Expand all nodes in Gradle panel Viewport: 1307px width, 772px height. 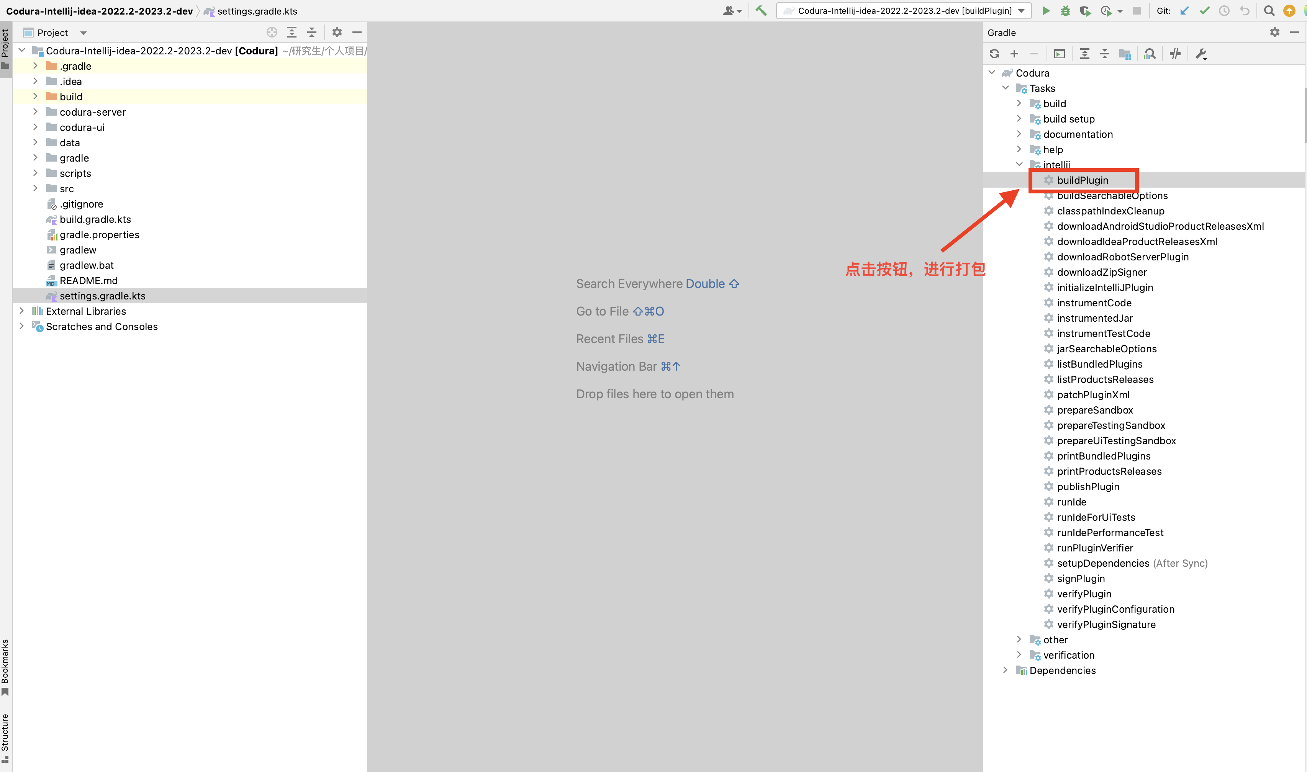[1084, 54]
